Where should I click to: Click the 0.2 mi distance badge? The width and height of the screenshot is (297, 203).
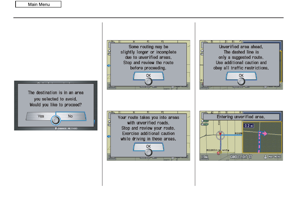pyautogui.click(x=248, y=126)
